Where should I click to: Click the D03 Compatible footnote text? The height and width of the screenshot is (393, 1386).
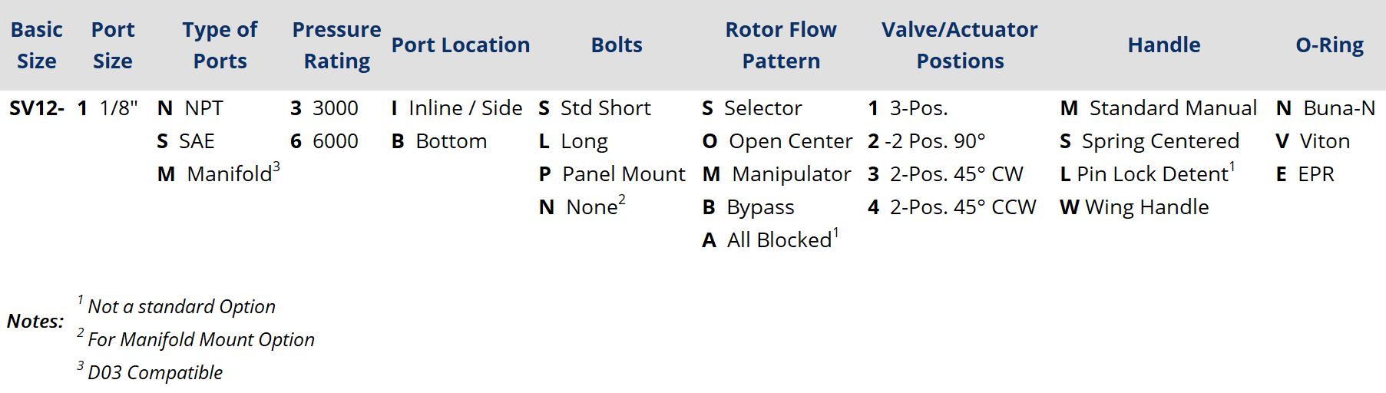[x=154, y=373]
